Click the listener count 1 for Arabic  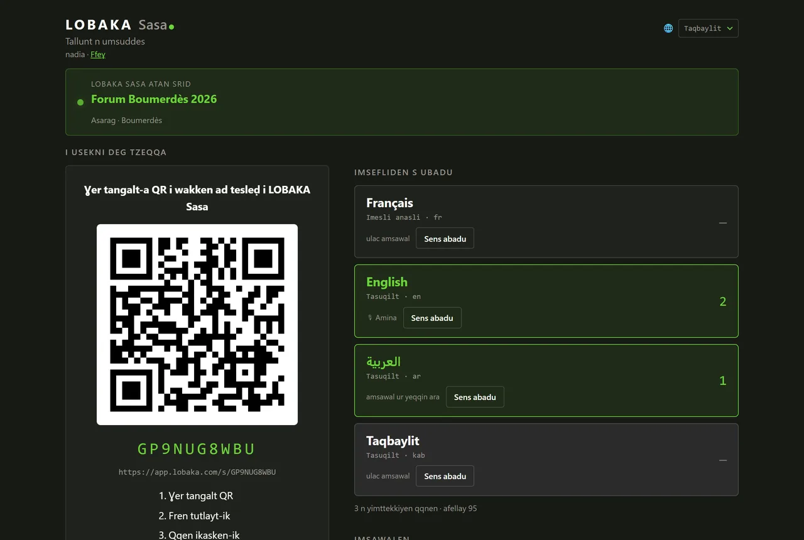(x=723, y=381)
